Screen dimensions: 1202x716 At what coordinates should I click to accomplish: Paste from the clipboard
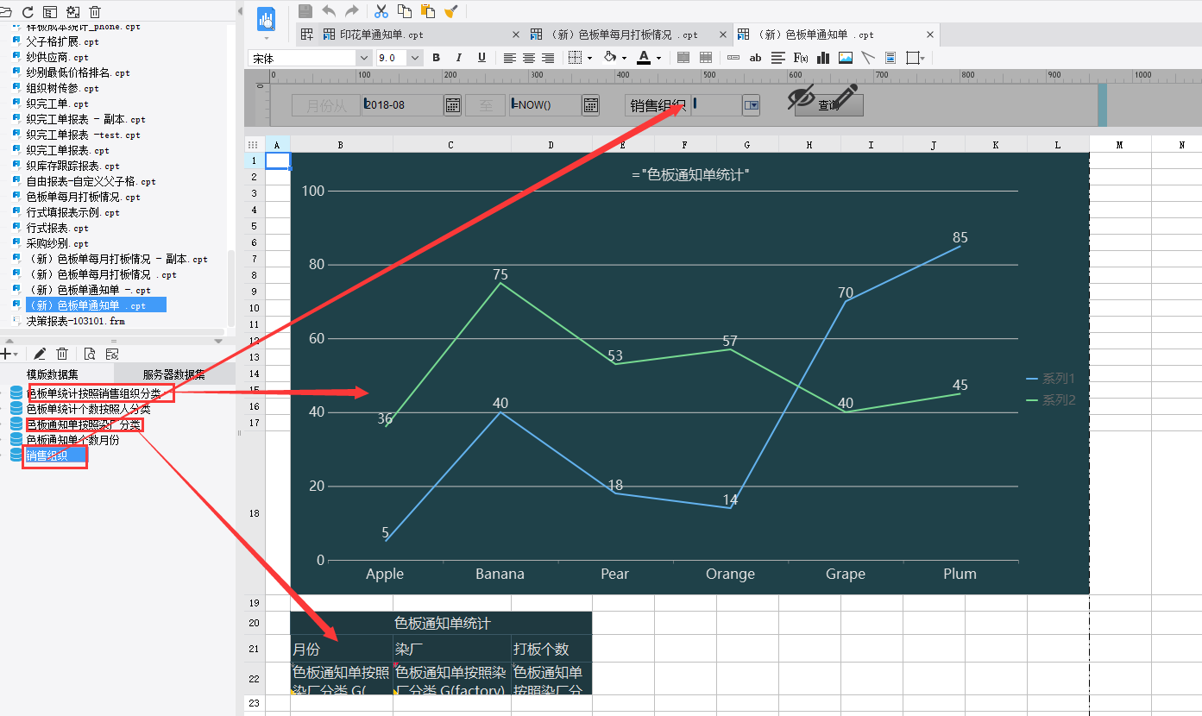point(427,11)
